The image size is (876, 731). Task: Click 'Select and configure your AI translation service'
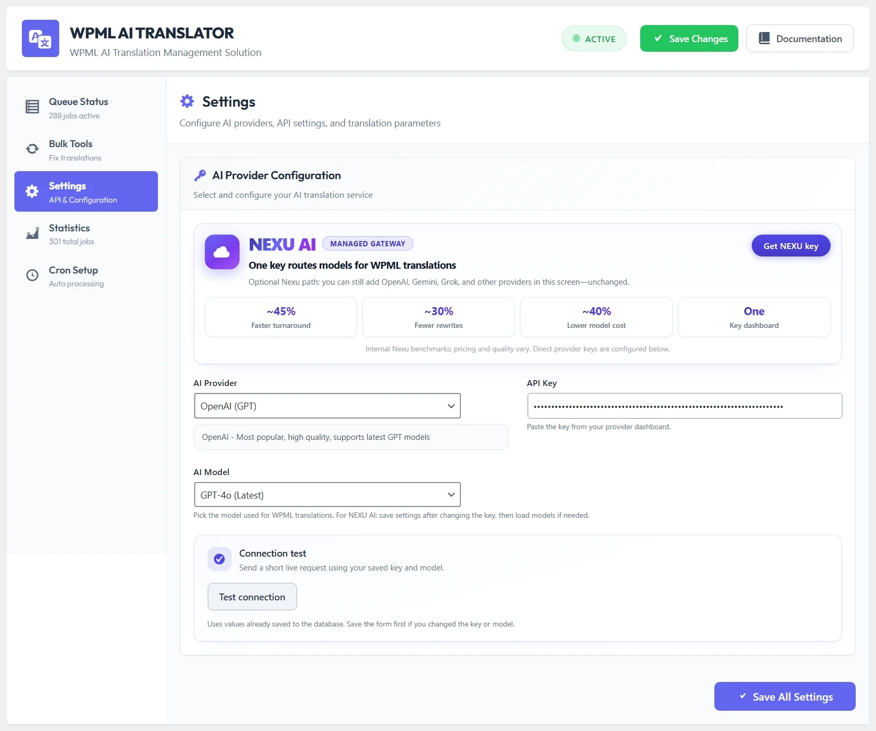(283, 195)
